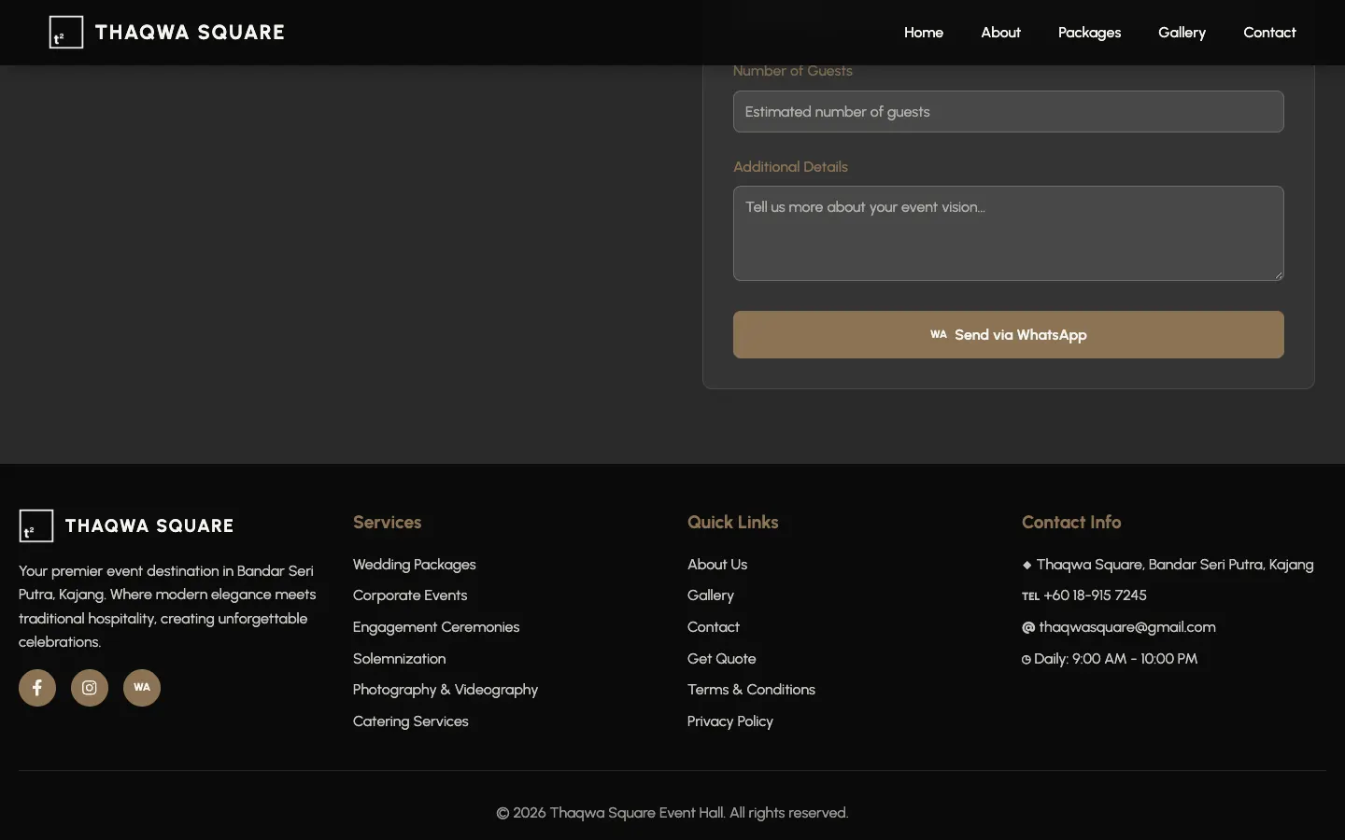Click the t² logo icon in footer
Image resolution: width=1345 pixels, height=840 pixels.
coord(36,526)
